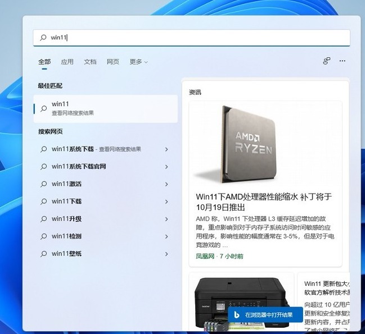Click 在浏览器中打开结果 button
Screen dimensions: 365x334
(x=265, y=315)
